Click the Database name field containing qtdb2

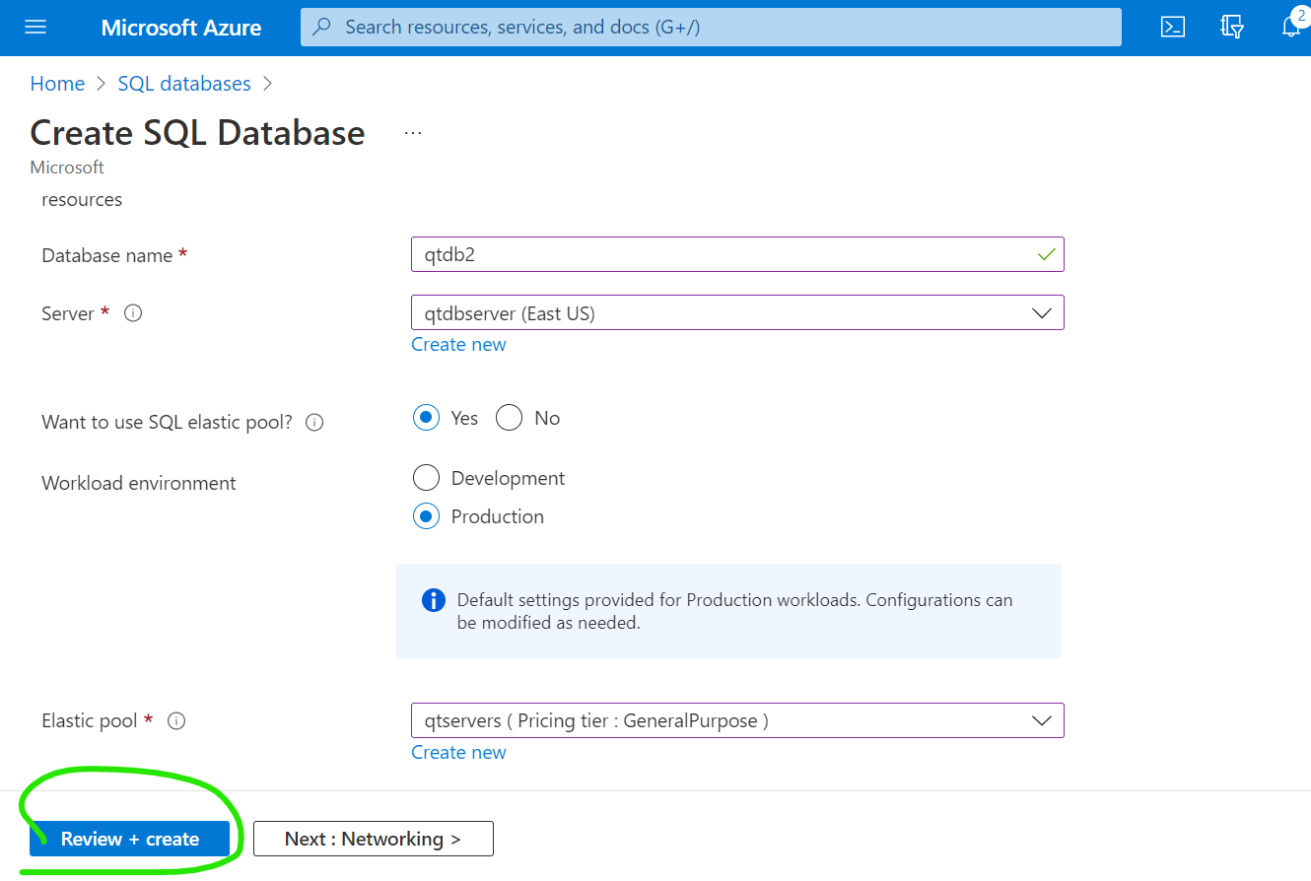pos(737,254)
